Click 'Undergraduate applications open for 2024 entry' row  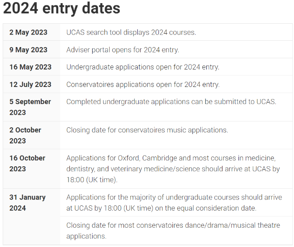click(x=143, y=67)
